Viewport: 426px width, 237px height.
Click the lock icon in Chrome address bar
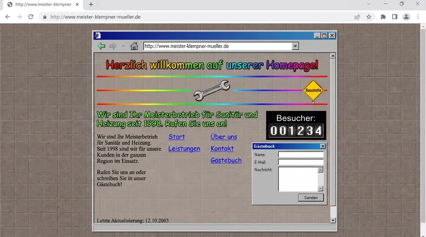pyautogui.click(x=45, y=17)
